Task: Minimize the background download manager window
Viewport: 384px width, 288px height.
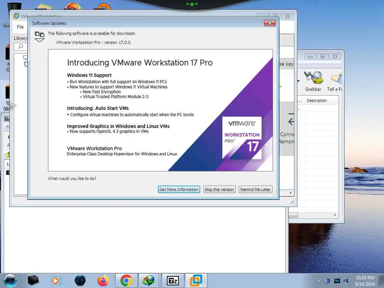Action: [x=310, y=57]
